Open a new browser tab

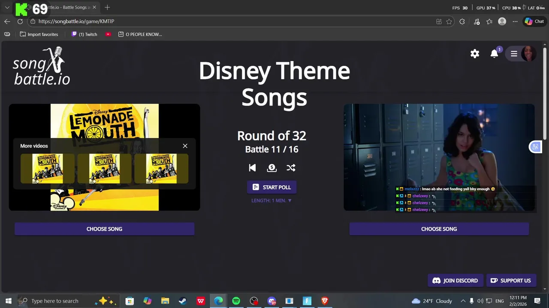click(107, 7)
